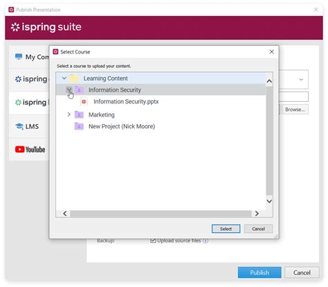
Task: Open the YouTube publishing tab
Action: coord(29,150)
